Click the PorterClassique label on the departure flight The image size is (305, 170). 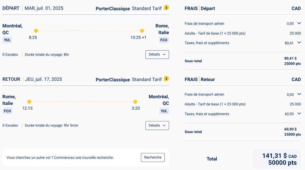[x=113, y=9]
